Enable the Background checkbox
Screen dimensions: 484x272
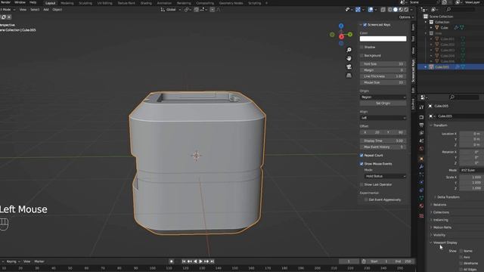[x=361, y=55]
